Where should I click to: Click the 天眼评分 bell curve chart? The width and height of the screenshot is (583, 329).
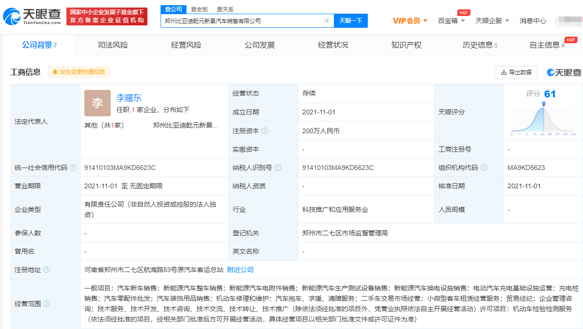(543, 119)
